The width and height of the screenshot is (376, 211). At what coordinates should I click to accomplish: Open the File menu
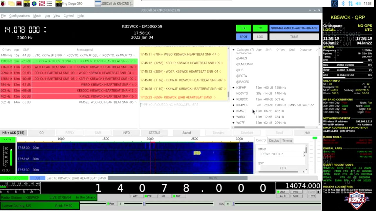(3, 16)
